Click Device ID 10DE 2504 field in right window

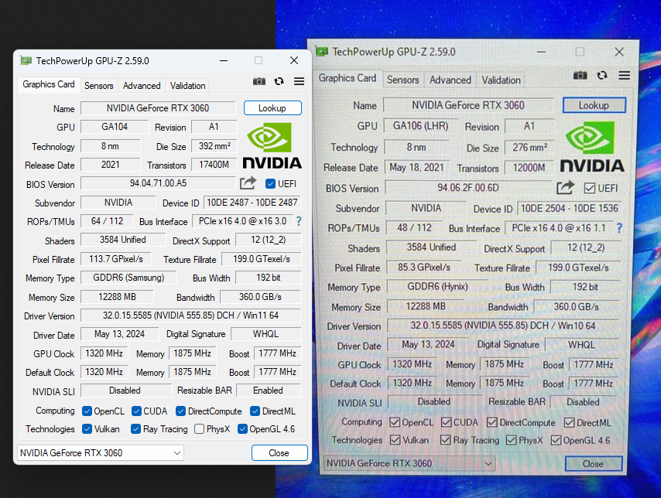(x=569, y=208)
